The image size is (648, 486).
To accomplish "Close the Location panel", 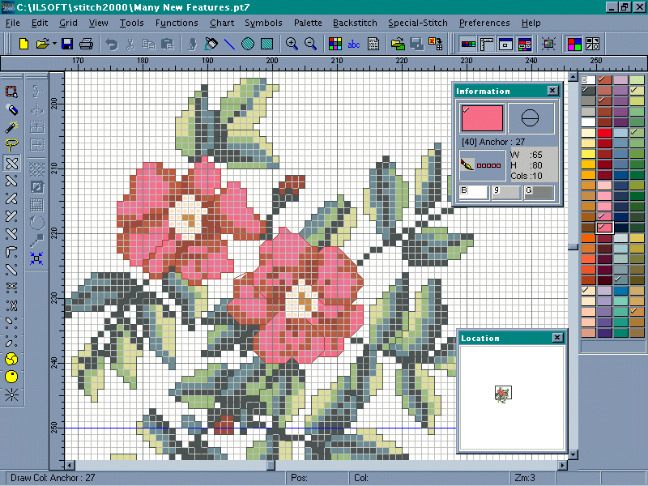I will (x=557, y=338).
